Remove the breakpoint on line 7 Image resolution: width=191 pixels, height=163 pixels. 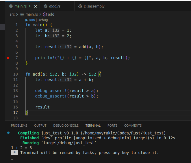pos(8,58)
